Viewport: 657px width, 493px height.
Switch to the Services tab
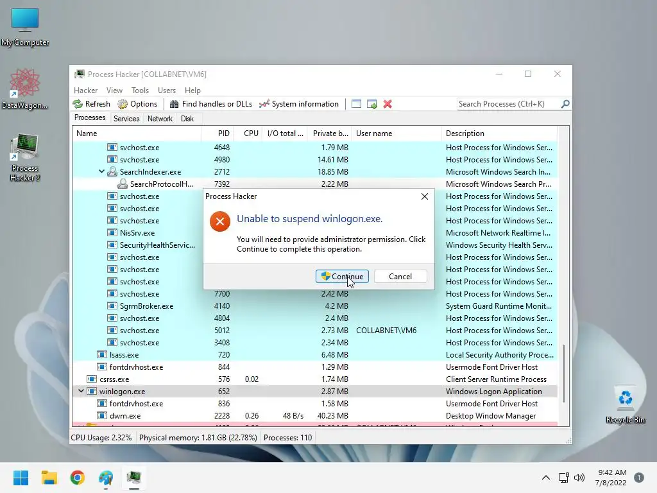126,119
